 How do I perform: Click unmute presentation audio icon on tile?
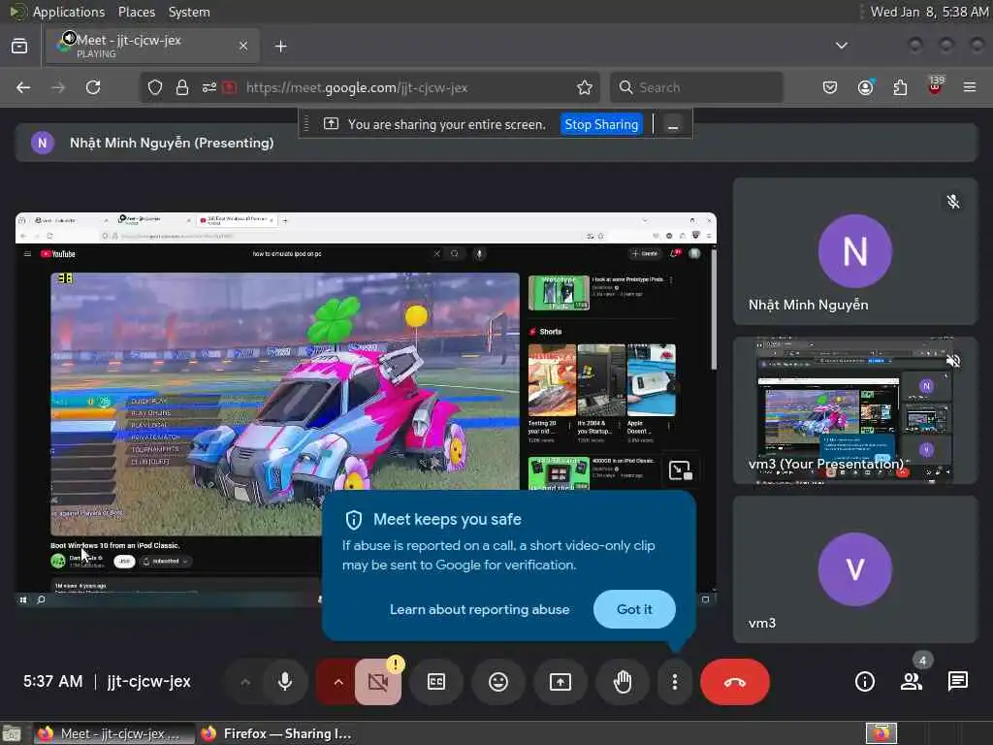coord(953,361)
